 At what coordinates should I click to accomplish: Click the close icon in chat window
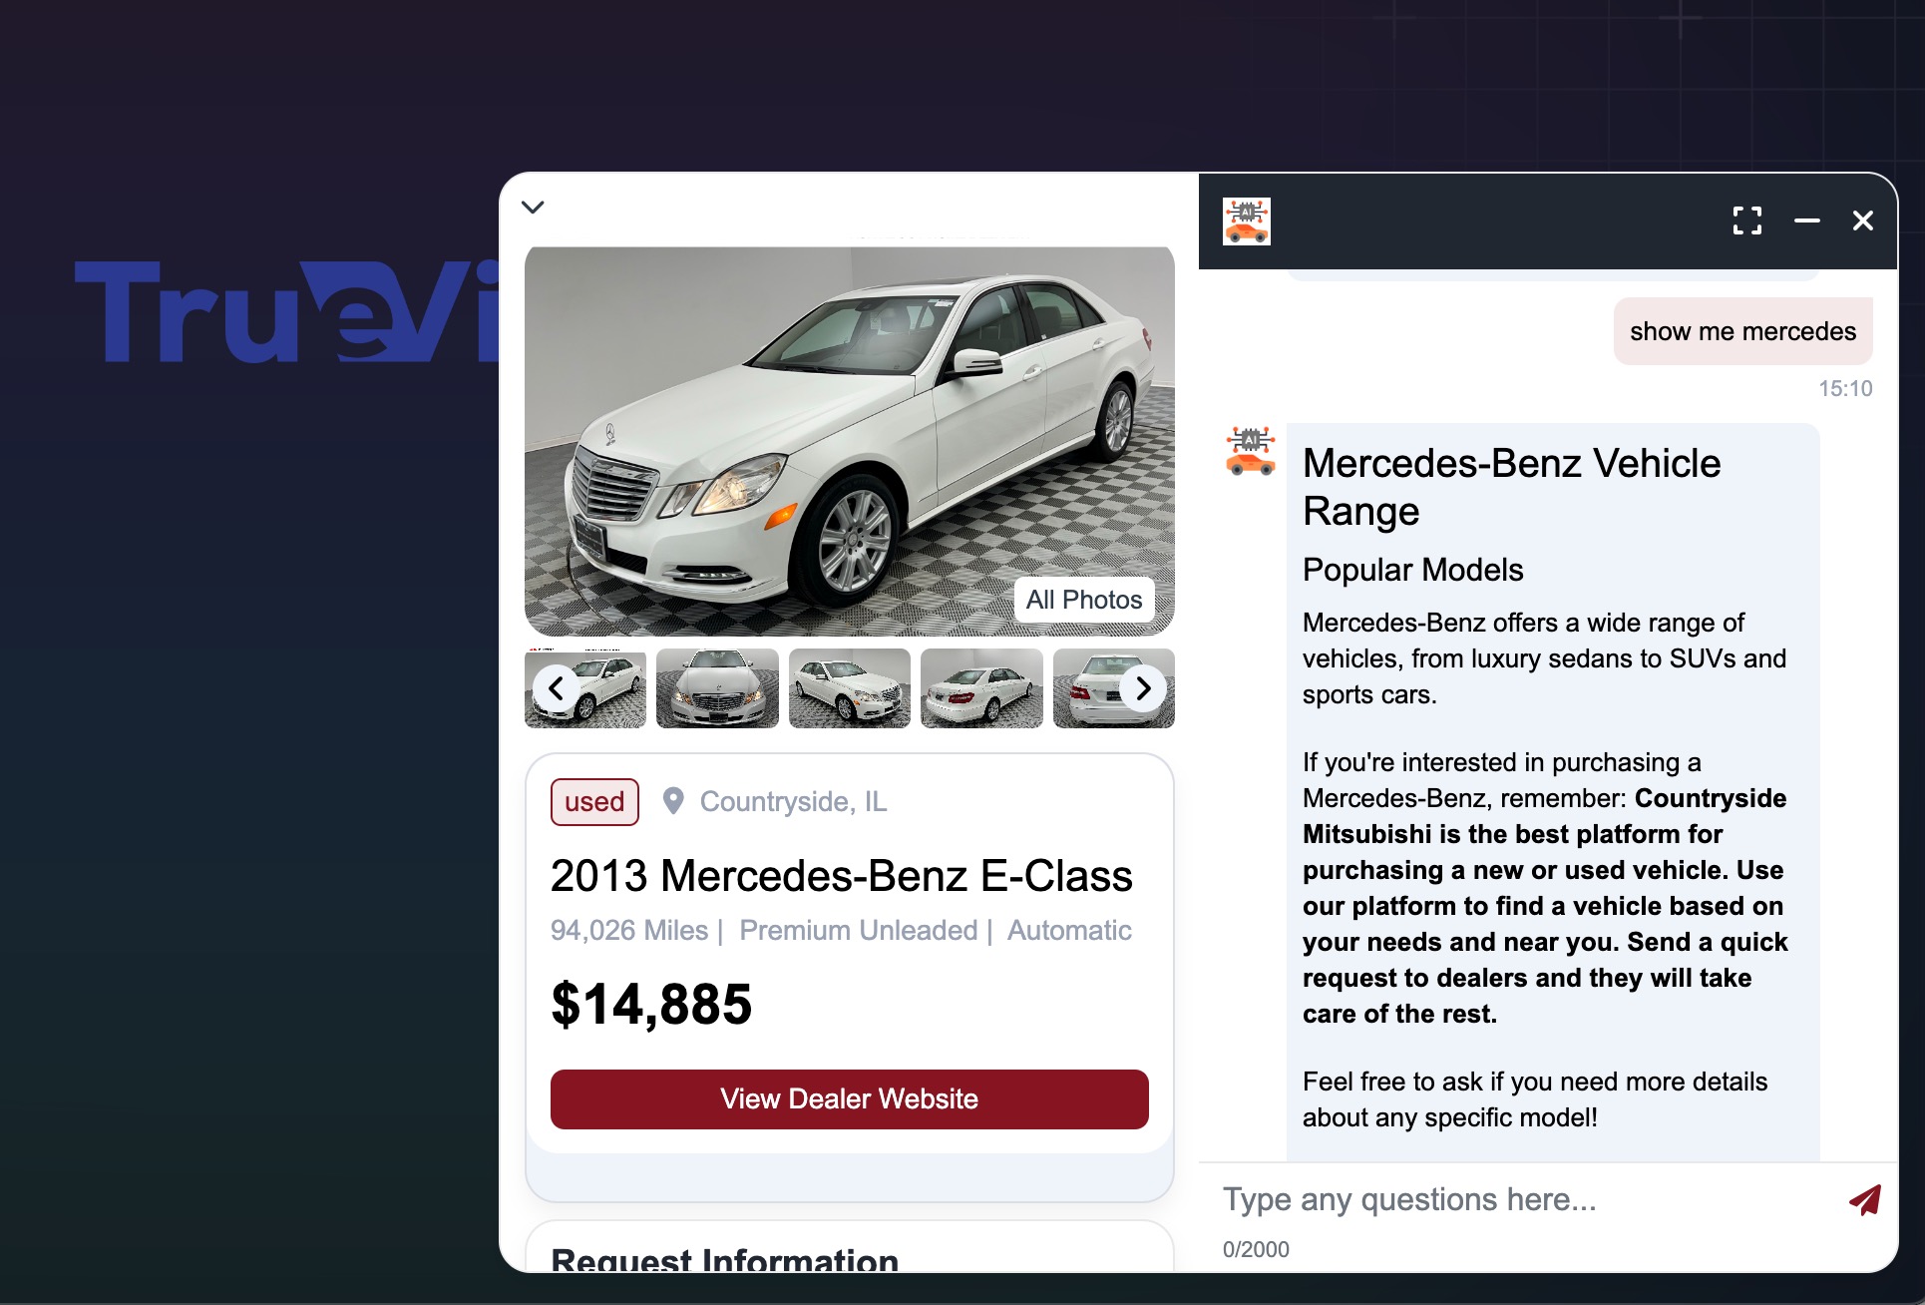click(x=1864, y=221)
